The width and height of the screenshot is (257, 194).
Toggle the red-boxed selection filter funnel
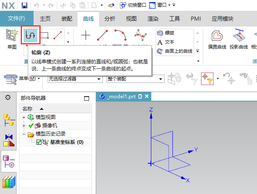207,79
